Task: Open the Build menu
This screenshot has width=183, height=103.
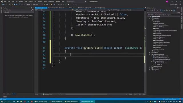Action: 26,1
